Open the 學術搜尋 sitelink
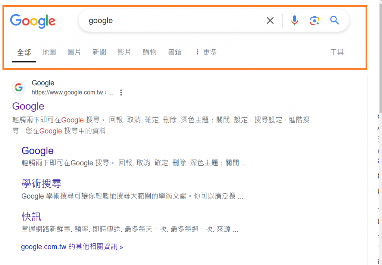 click(x=41, y=183)
